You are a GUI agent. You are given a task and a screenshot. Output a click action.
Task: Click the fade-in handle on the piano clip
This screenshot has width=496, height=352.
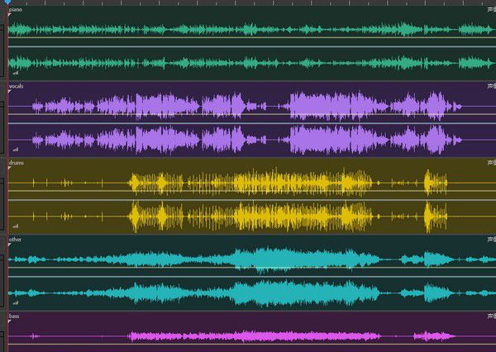pyautogui.click(x=10, y=15)
